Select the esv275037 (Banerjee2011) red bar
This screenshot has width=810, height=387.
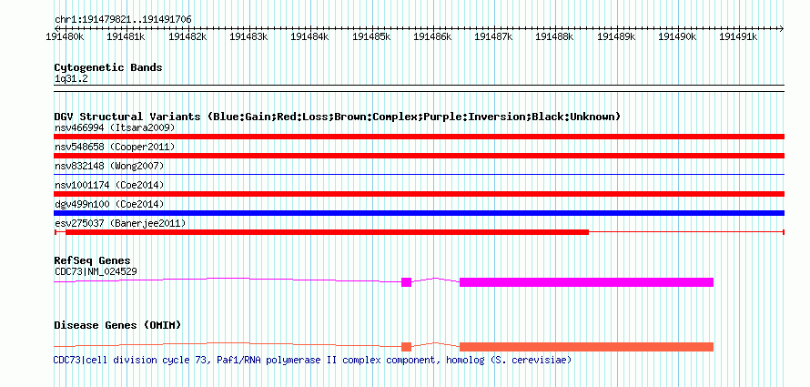[327, 232]
